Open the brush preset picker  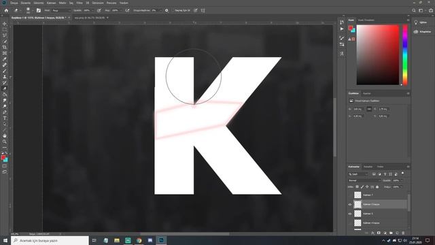29,10
